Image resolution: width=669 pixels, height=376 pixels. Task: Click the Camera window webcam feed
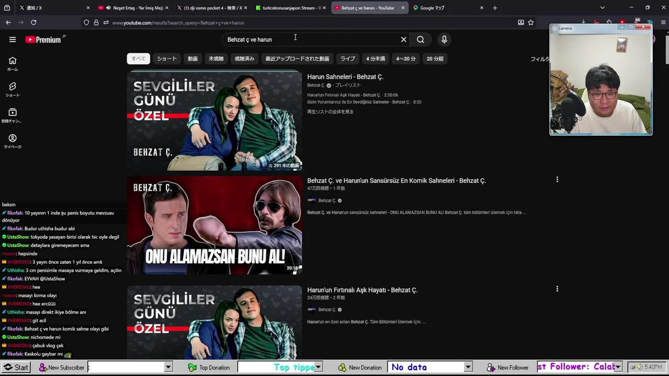coord(601,84)
